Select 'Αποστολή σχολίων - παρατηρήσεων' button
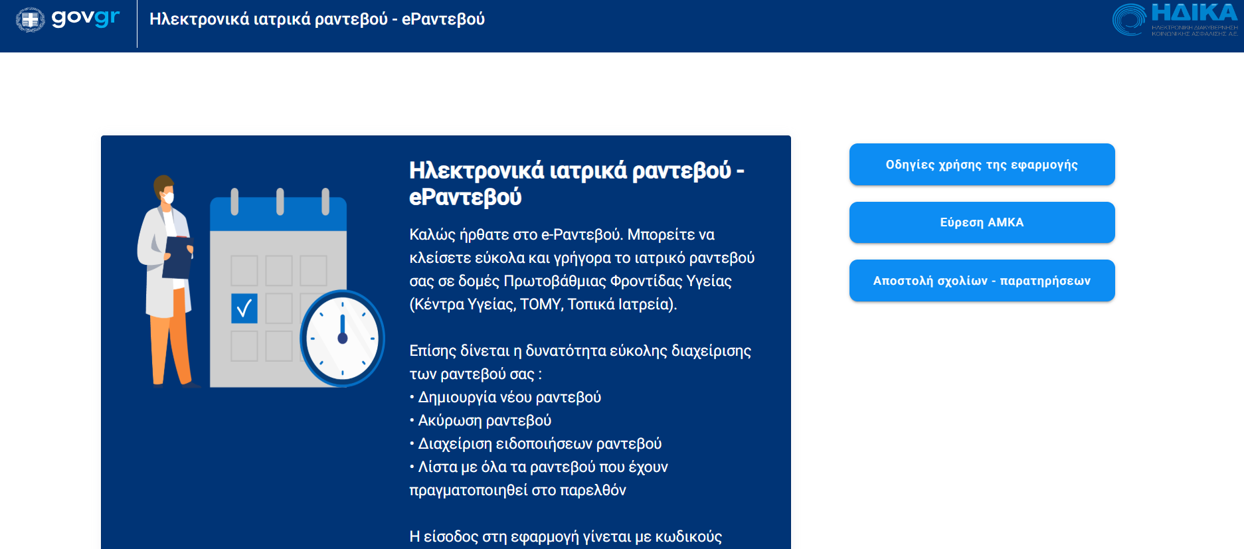Image resolution: width=1244 pixels, height=549 pixels. point(981,281)
